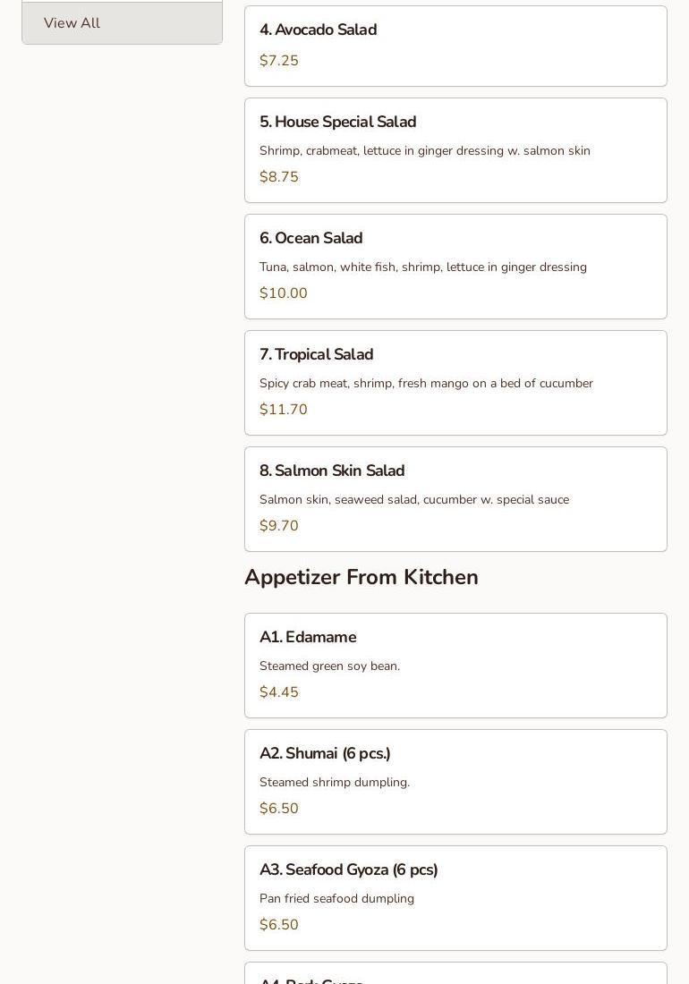This screenshot has height=984, width=689.
Task: Select A2. Shumai (6 pcs.) item
Action: tap(325, 754)
